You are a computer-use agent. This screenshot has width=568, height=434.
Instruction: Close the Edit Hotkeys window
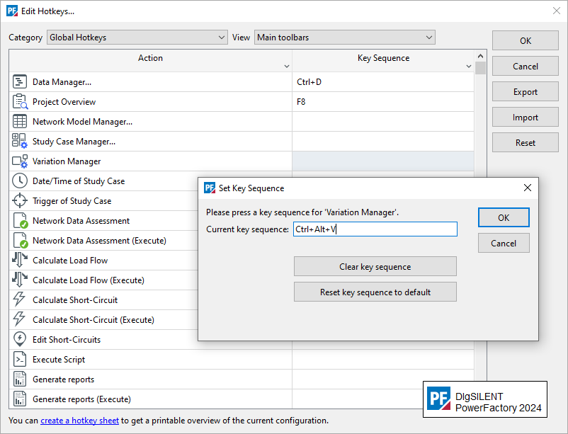(x=557, y=11)
